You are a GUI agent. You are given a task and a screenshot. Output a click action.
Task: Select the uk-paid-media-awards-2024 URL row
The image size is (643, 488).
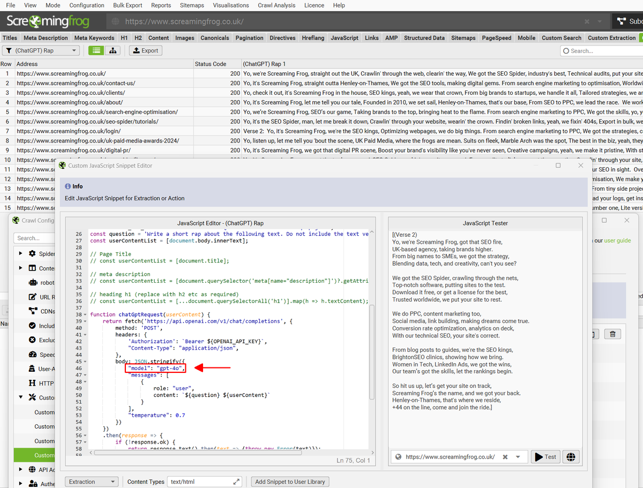[x=322, y=141]
